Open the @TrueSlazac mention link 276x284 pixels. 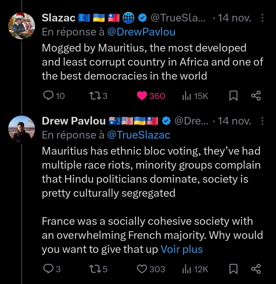point(138,135)
